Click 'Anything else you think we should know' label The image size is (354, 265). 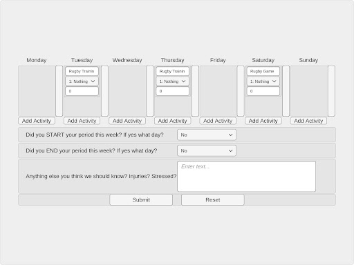tap(101, 176)
